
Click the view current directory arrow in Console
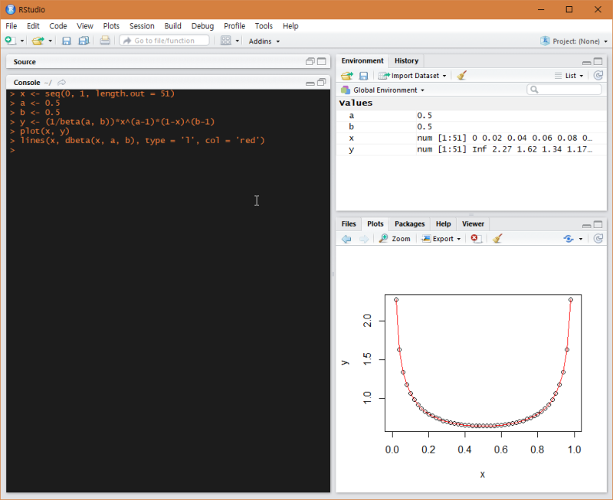62,82
